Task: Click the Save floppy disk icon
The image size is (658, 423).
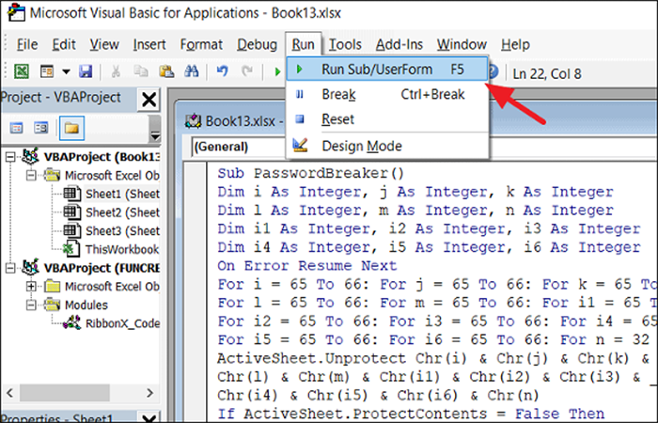Action: tap(86, 71)
